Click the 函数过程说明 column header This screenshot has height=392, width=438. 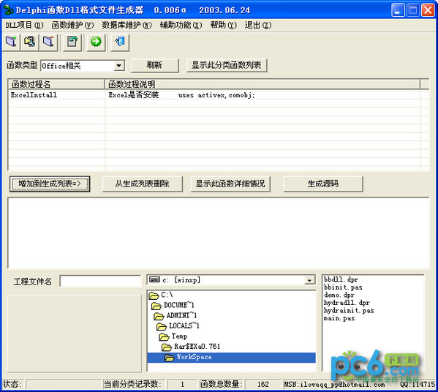[x=263, y=84]
